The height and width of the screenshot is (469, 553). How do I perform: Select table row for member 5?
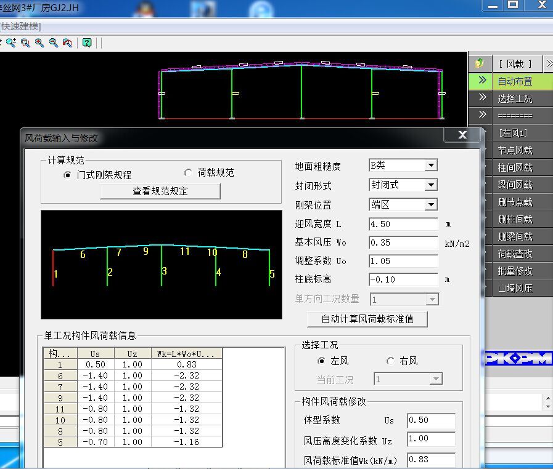pyautogui.click(x=133, y=443)
